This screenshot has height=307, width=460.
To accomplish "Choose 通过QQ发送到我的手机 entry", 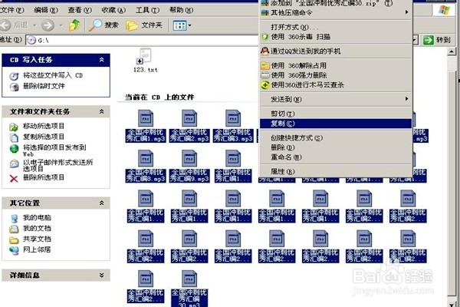I will (336, 51).
